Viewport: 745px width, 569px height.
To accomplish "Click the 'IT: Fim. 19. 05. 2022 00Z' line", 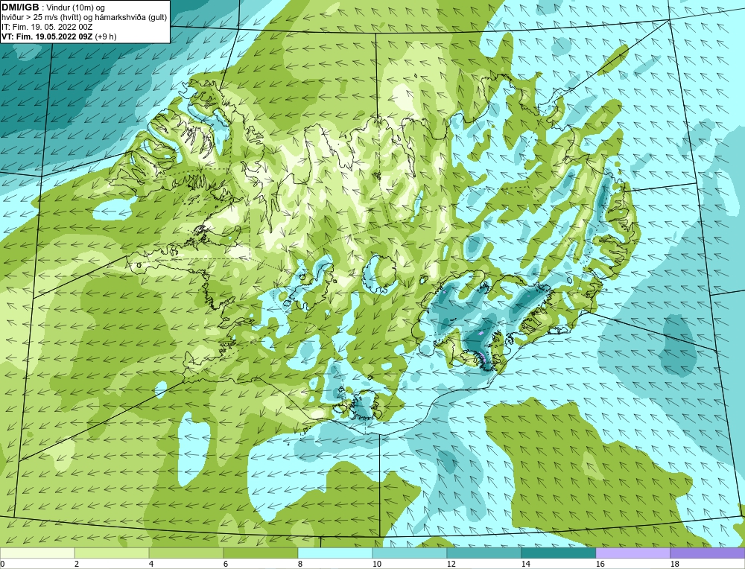I will (46, 27).
